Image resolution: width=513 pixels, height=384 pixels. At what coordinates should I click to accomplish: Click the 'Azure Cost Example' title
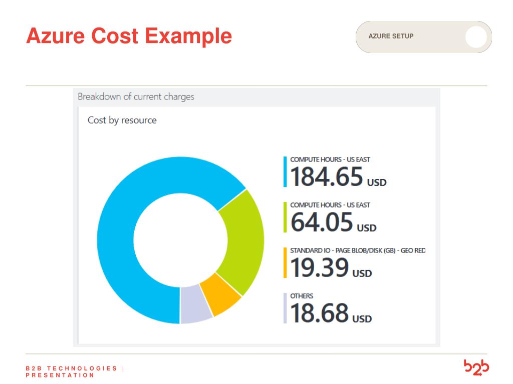click(x=129, y=36)
